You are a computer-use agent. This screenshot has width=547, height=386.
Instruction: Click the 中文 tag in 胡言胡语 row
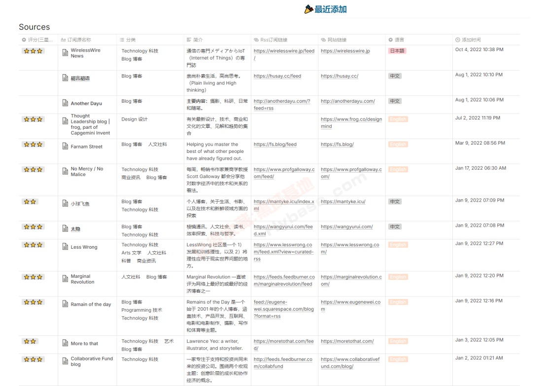coord(395,76)
